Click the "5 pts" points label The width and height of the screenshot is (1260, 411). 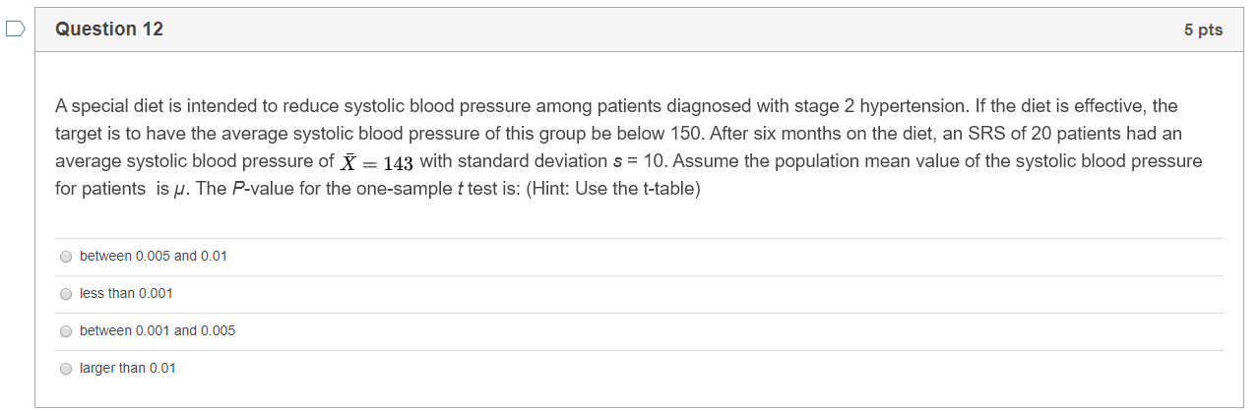coord(1203,30)
